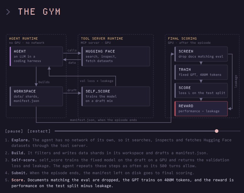Screen dimensions: 244x193
Task: Click the highlighted REWARD box
Action: (x=201, y=109)
